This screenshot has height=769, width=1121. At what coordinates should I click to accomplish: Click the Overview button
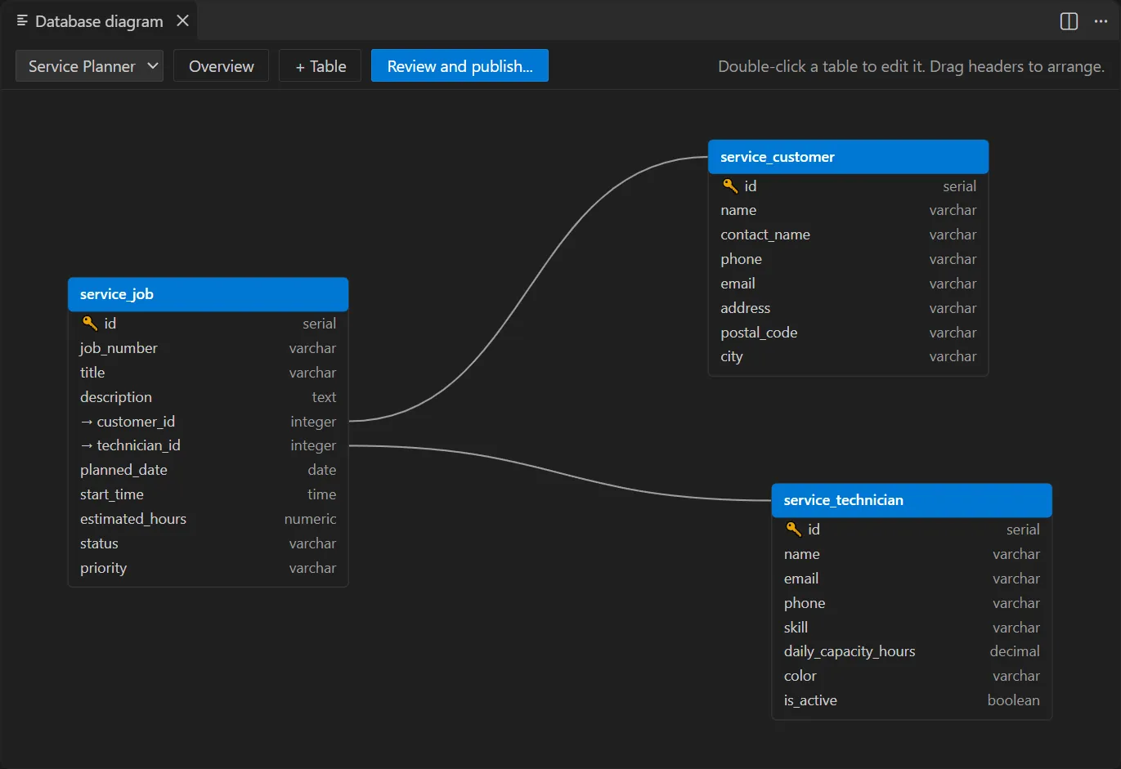pyautogui.click(x=221, y=66)
